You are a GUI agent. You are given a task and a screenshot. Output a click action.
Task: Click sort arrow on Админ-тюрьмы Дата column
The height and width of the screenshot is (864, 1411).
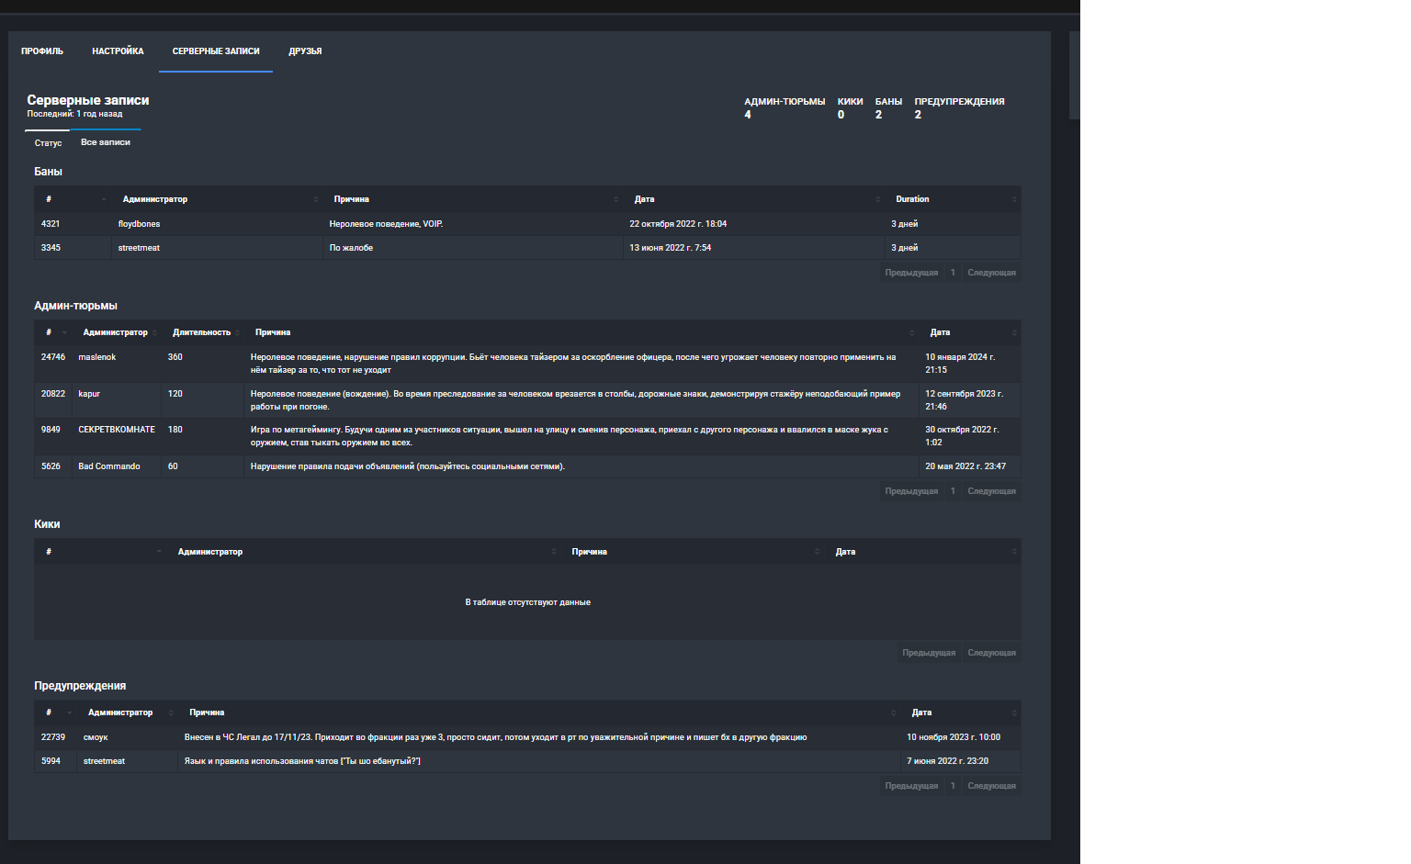[1013, 332]
